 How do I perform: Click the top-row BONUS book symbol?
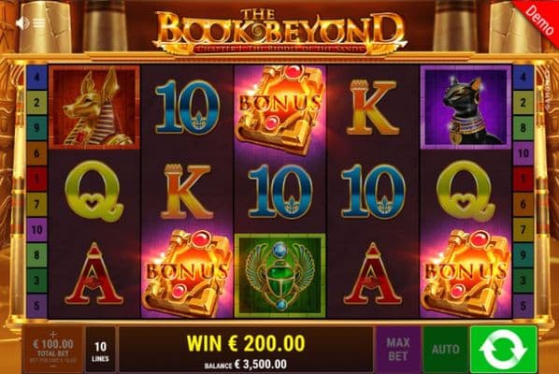click(x=279, y=108)
